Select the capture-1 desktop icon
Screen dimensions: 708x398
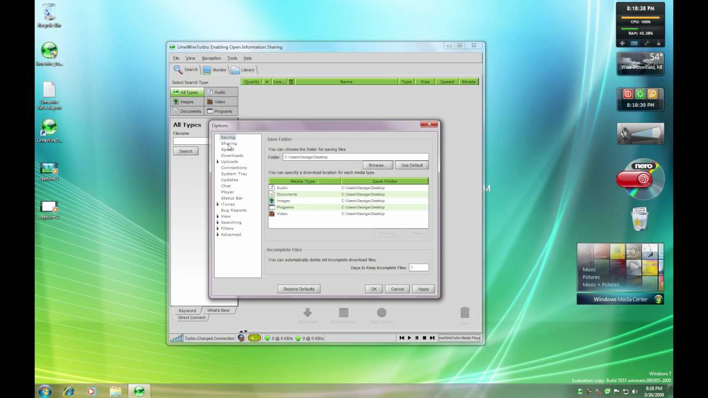point(49,171)
